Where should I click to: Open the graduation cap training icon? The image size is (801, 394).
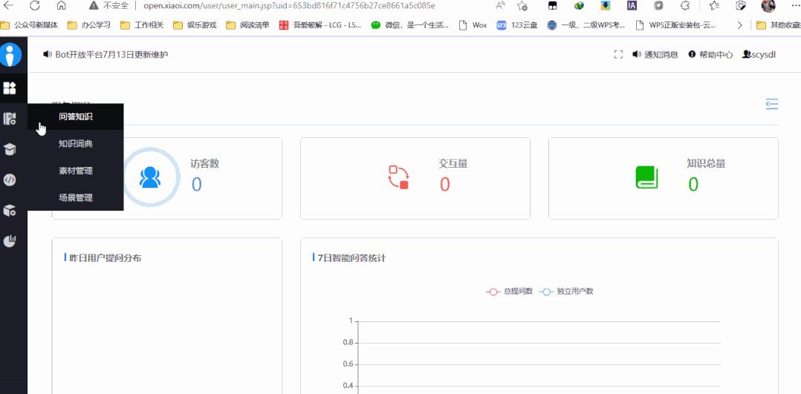(x=10, y=149)
